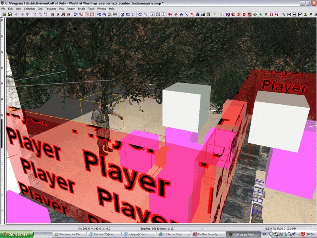Switch to the Rel <rel.70@hot... taskbar window

coord(104,234)
